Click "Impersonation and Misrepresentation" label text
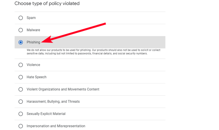The image size is (219, 130). 56,126
